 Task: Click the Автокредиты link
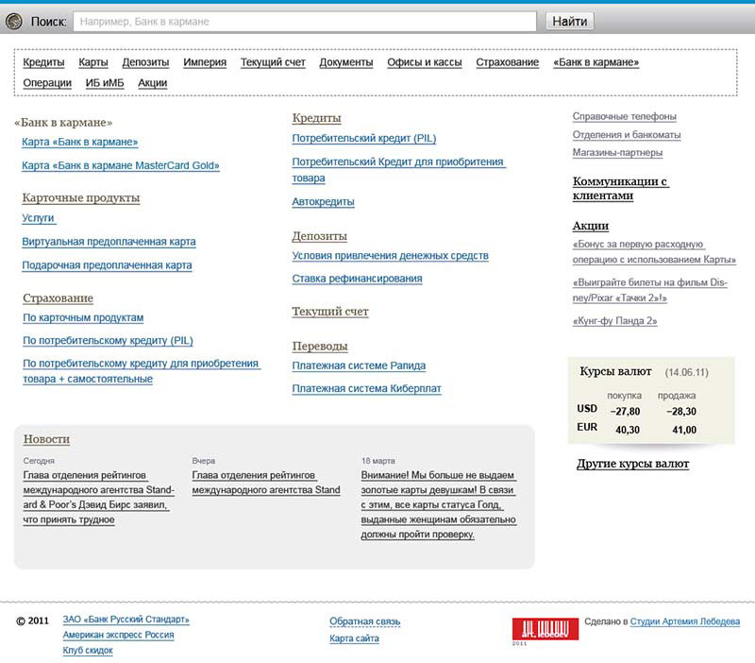click(x=323, y=202)
